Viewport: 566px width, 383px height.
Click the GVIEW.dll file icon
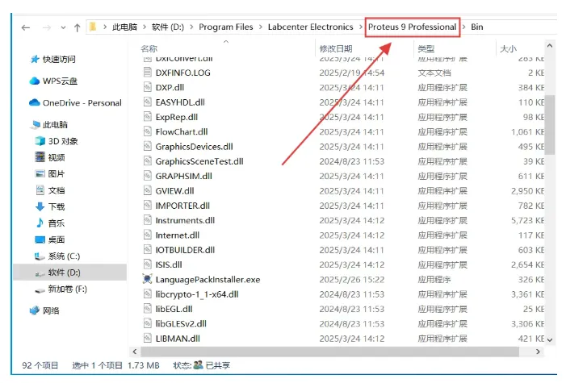(147, 191)
